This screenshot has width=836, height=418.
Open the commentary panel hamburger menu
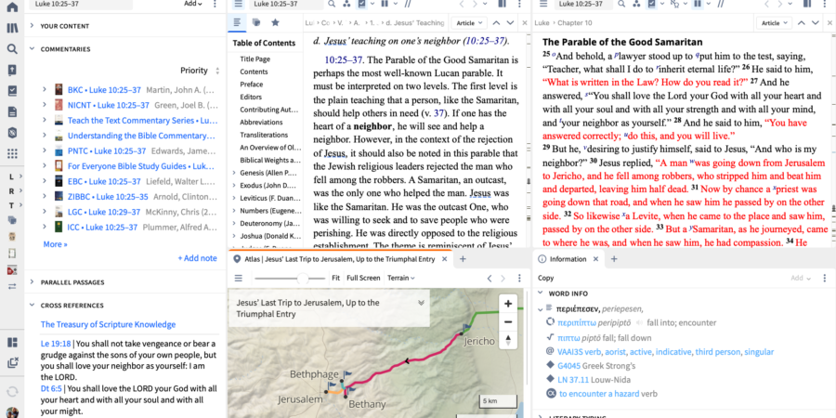tap(237, 22)
